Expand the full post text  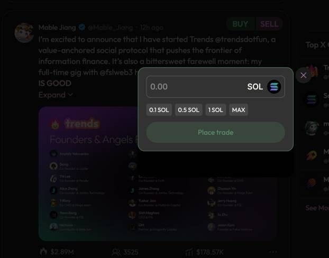tap(56, 95)
